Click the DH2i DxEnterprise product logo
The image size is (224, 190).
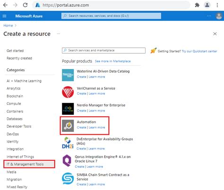[68, 143]
